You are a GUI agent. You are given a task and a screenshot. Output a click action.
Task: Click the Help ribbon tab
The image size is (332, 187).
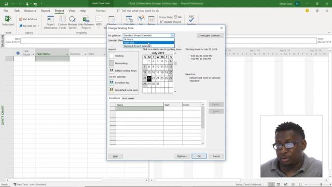tap(83, 10)
